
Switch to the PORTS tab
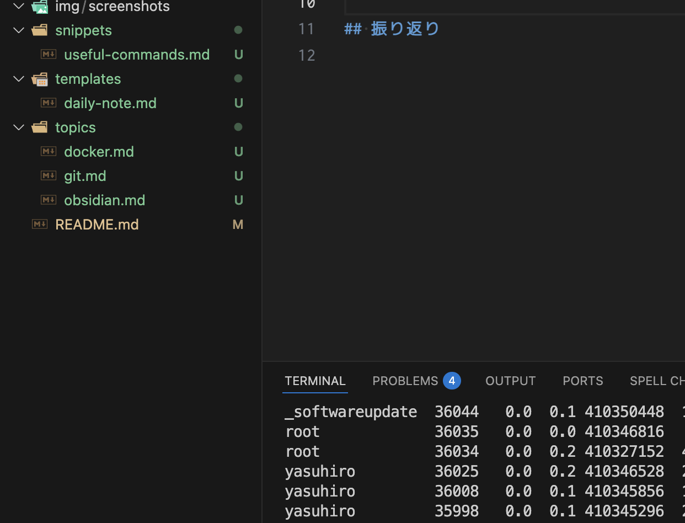pos(582,381)
